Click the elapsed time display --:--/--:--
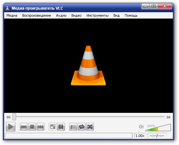Image resolution: width=179 pixels, height=145 pixels. pos(157,136)
